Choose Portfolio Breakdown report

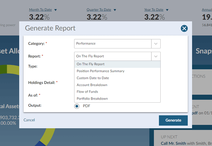[117, 99]
